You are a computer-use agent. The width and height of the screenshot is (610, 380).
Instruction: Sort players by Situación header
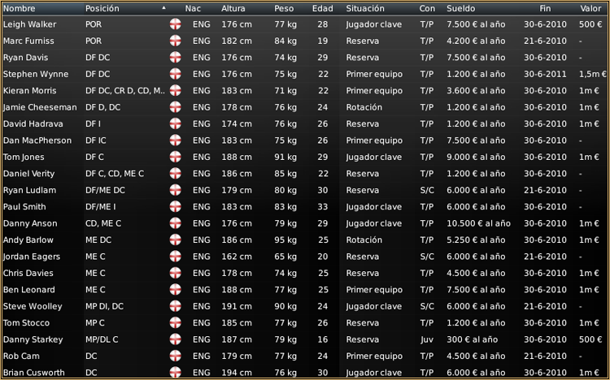point(365,8)
